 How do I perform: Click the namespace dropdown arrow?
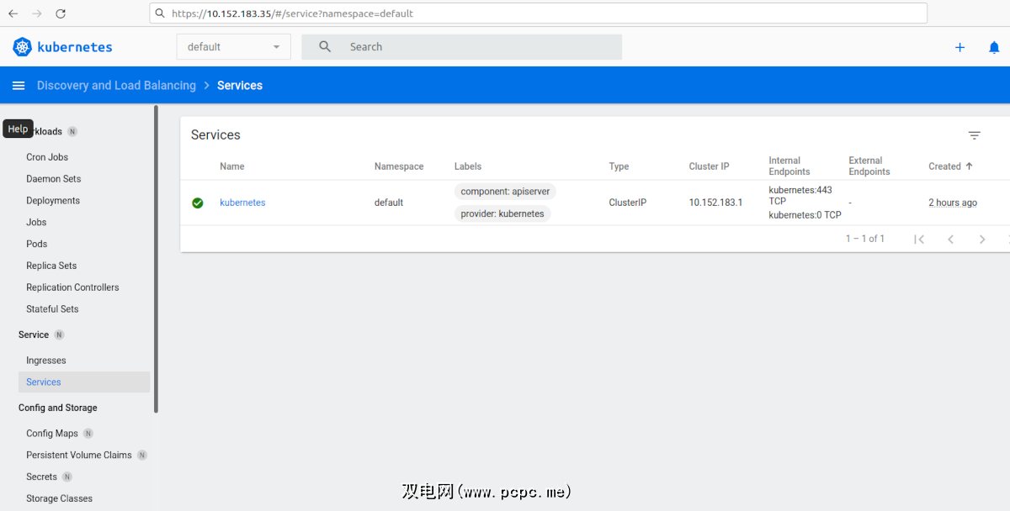point(276,47)
